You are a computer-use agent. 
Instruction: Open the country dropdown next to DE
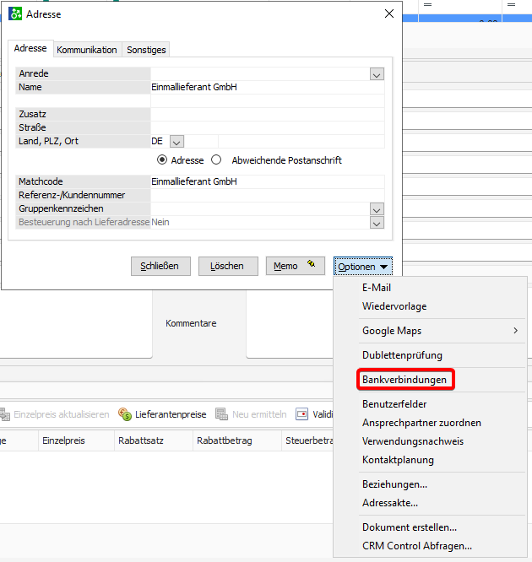(176, 142)
